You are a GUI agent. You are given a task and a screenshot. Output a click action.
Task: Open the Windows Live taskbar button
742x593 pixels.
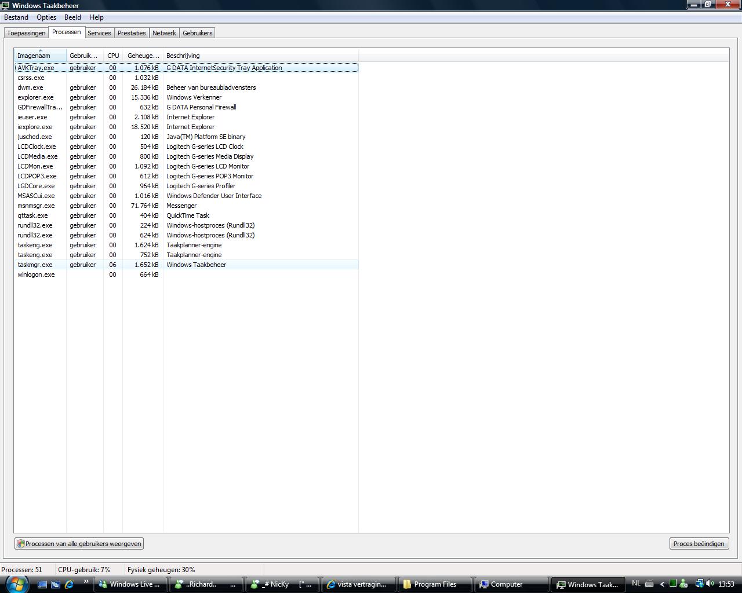pyautogui.click(x=131, y=584)
